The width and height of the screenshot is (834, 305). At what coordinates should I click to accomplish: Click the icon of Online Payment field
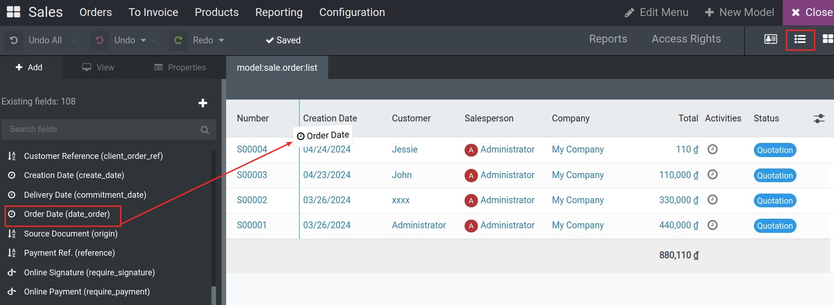[12, 292]
